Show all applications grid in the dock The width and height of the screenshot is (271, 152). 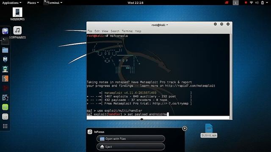(5, 126)
